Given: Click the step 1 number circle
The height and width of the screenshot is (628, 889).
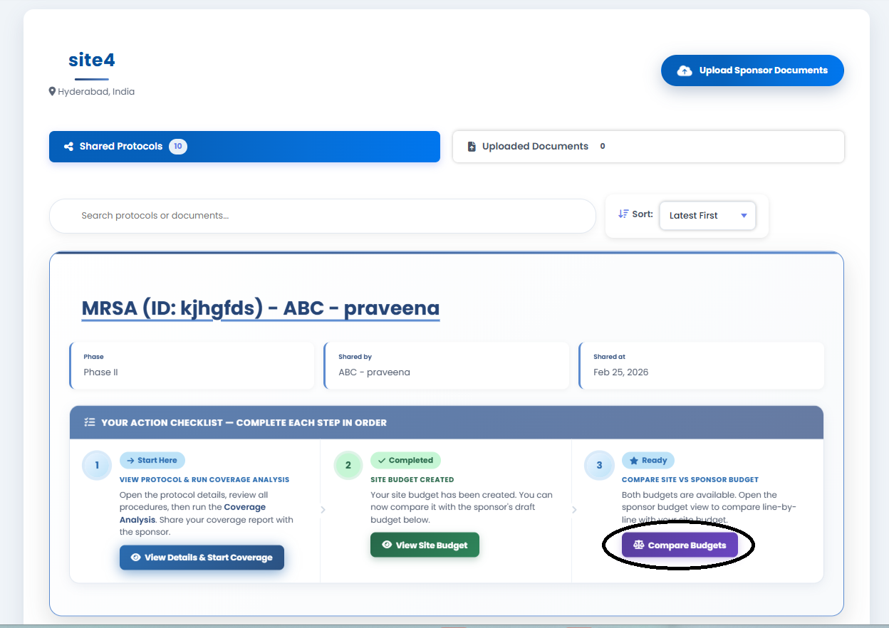Looking at the screenshot, I should click(97, 466).
